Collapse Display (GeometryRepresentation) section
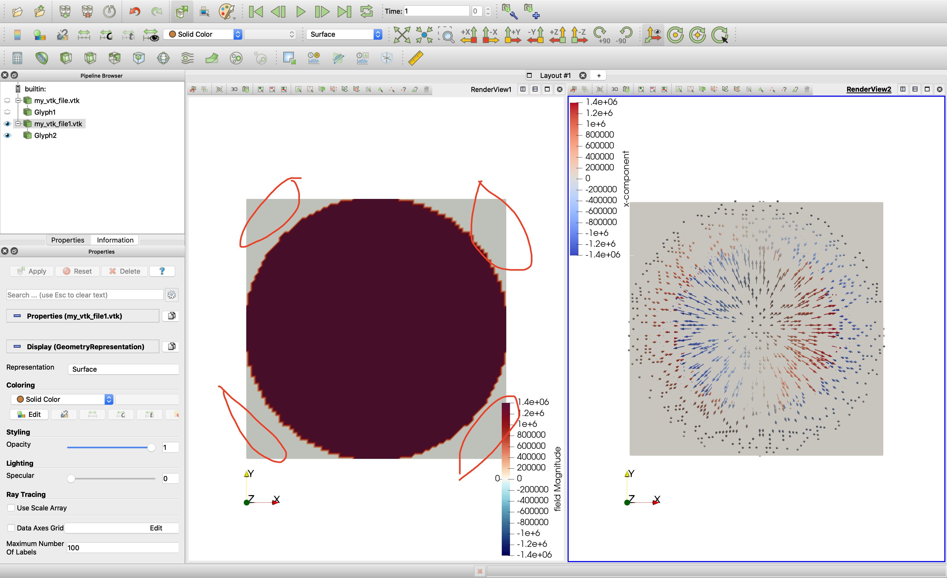 (x=17, y=347)
